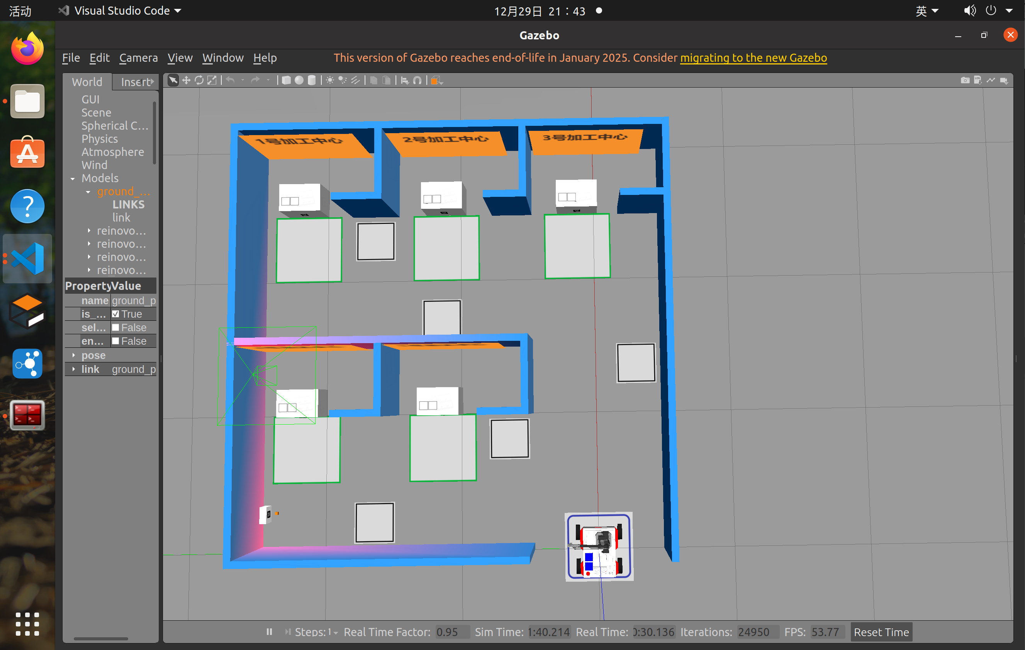Pause the simulation
Viewport: 1025px width, 650px height.
coord(269,632)
